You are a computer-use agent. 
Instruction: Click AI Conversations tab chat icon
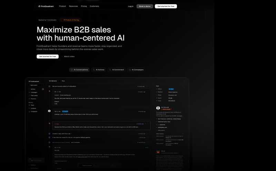[72, 70]
